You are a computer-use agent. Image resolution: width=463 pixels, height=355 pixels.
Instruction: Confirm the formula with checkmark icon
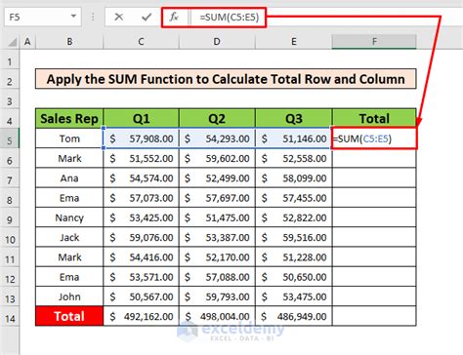pyautogui.click(x=147, y=17)
